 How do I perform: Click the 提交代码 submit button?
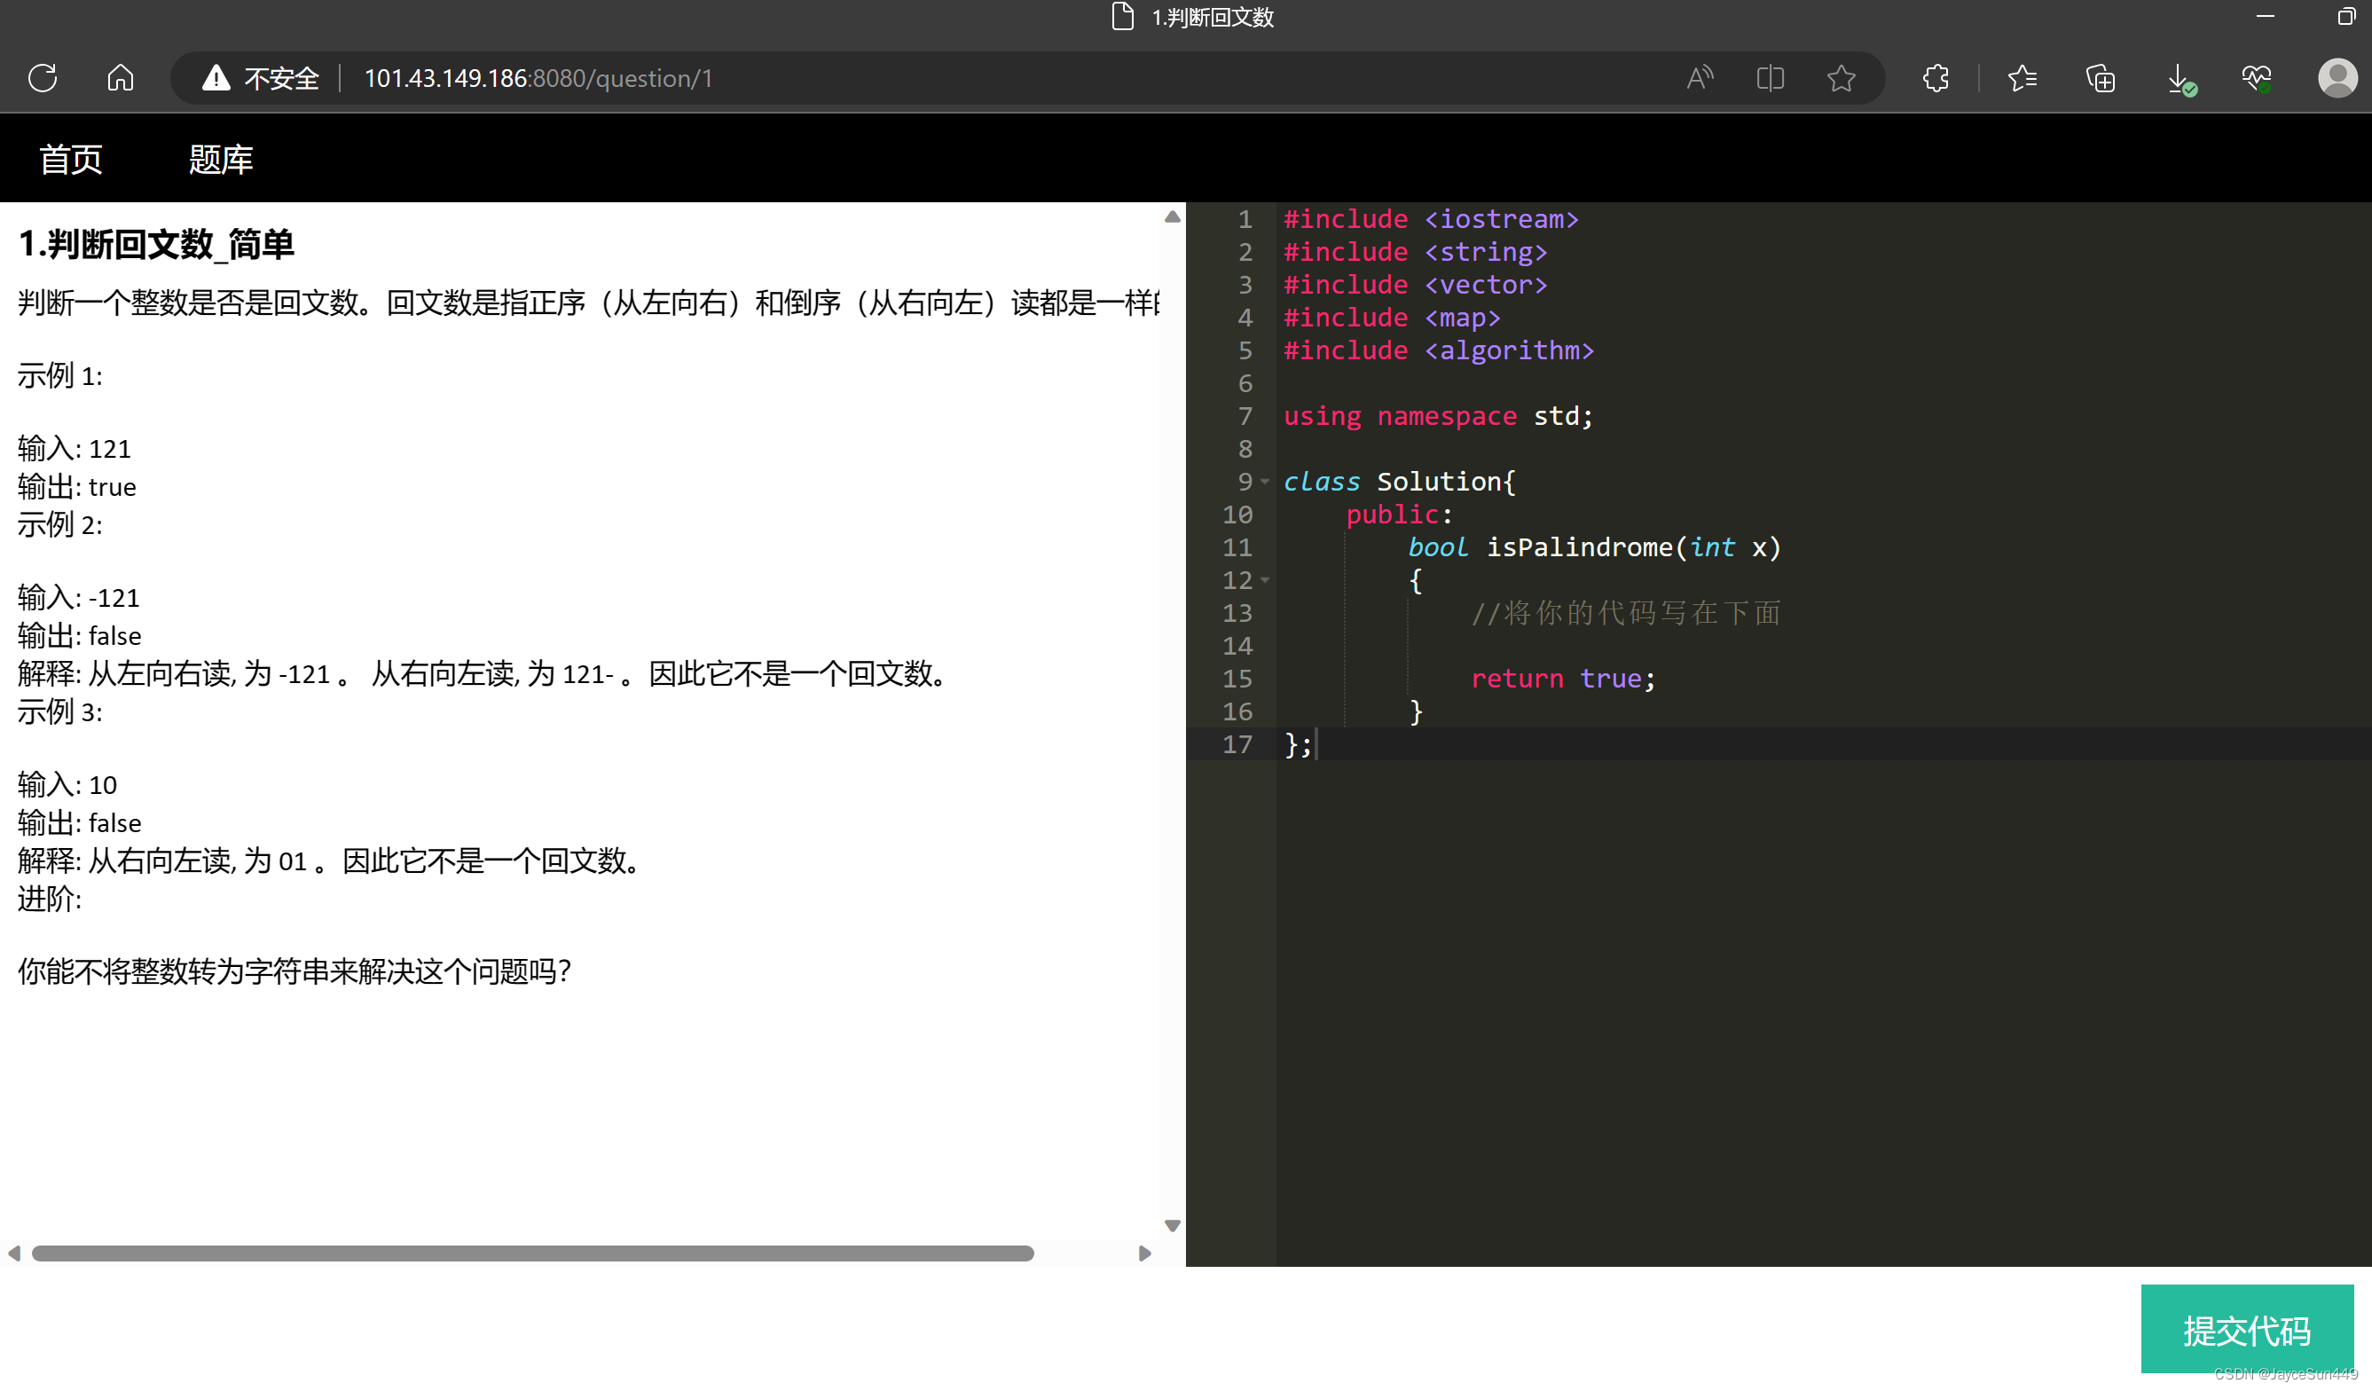pos(2247,1329)
